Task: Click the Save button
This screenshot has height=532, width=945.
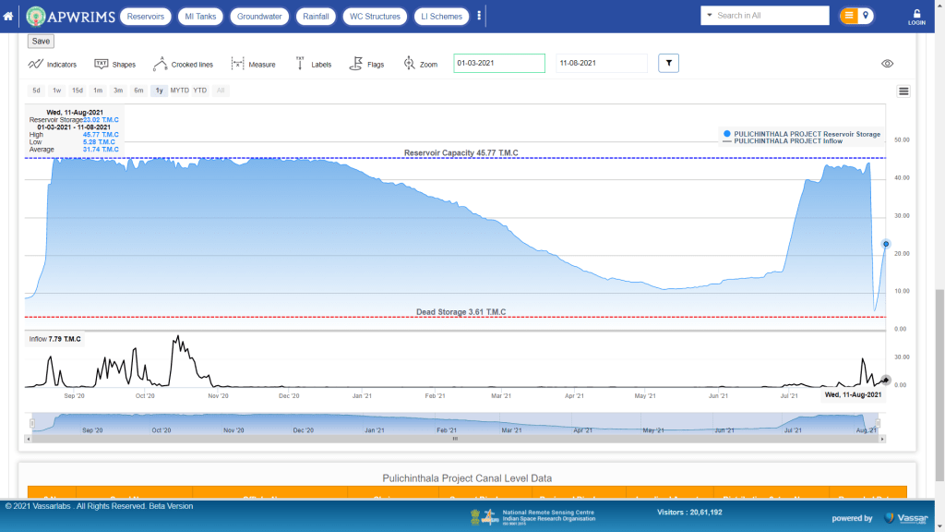Action: [41, 42]
